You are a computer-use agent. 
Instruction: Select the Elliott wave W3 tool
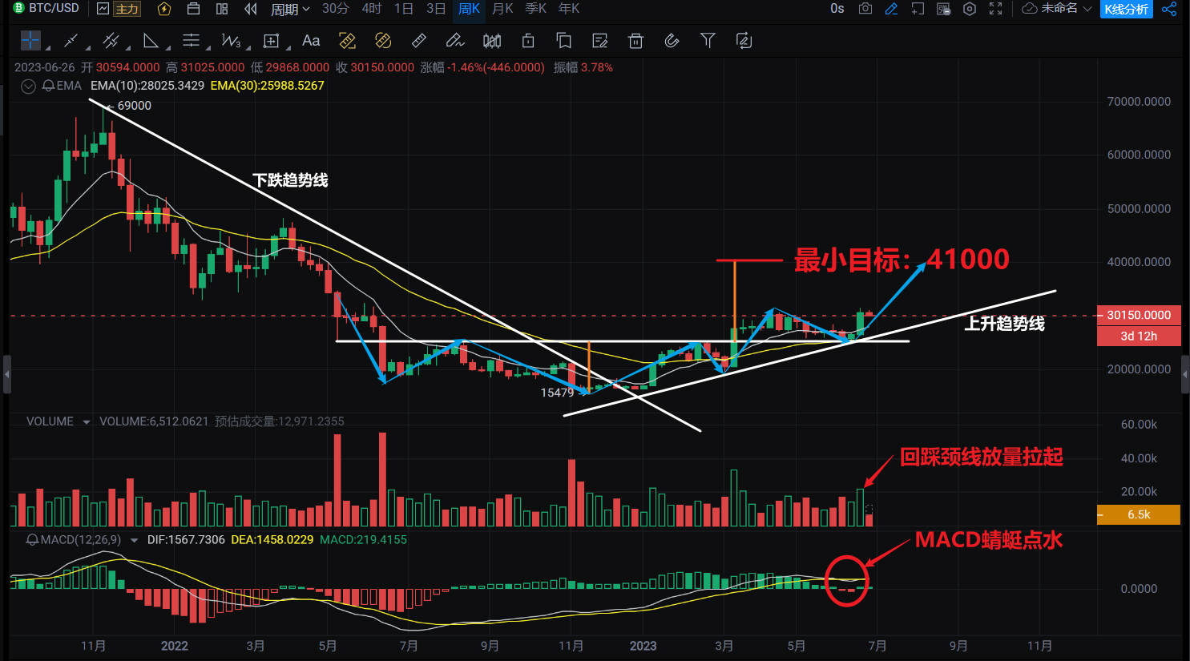click(231, 40)
